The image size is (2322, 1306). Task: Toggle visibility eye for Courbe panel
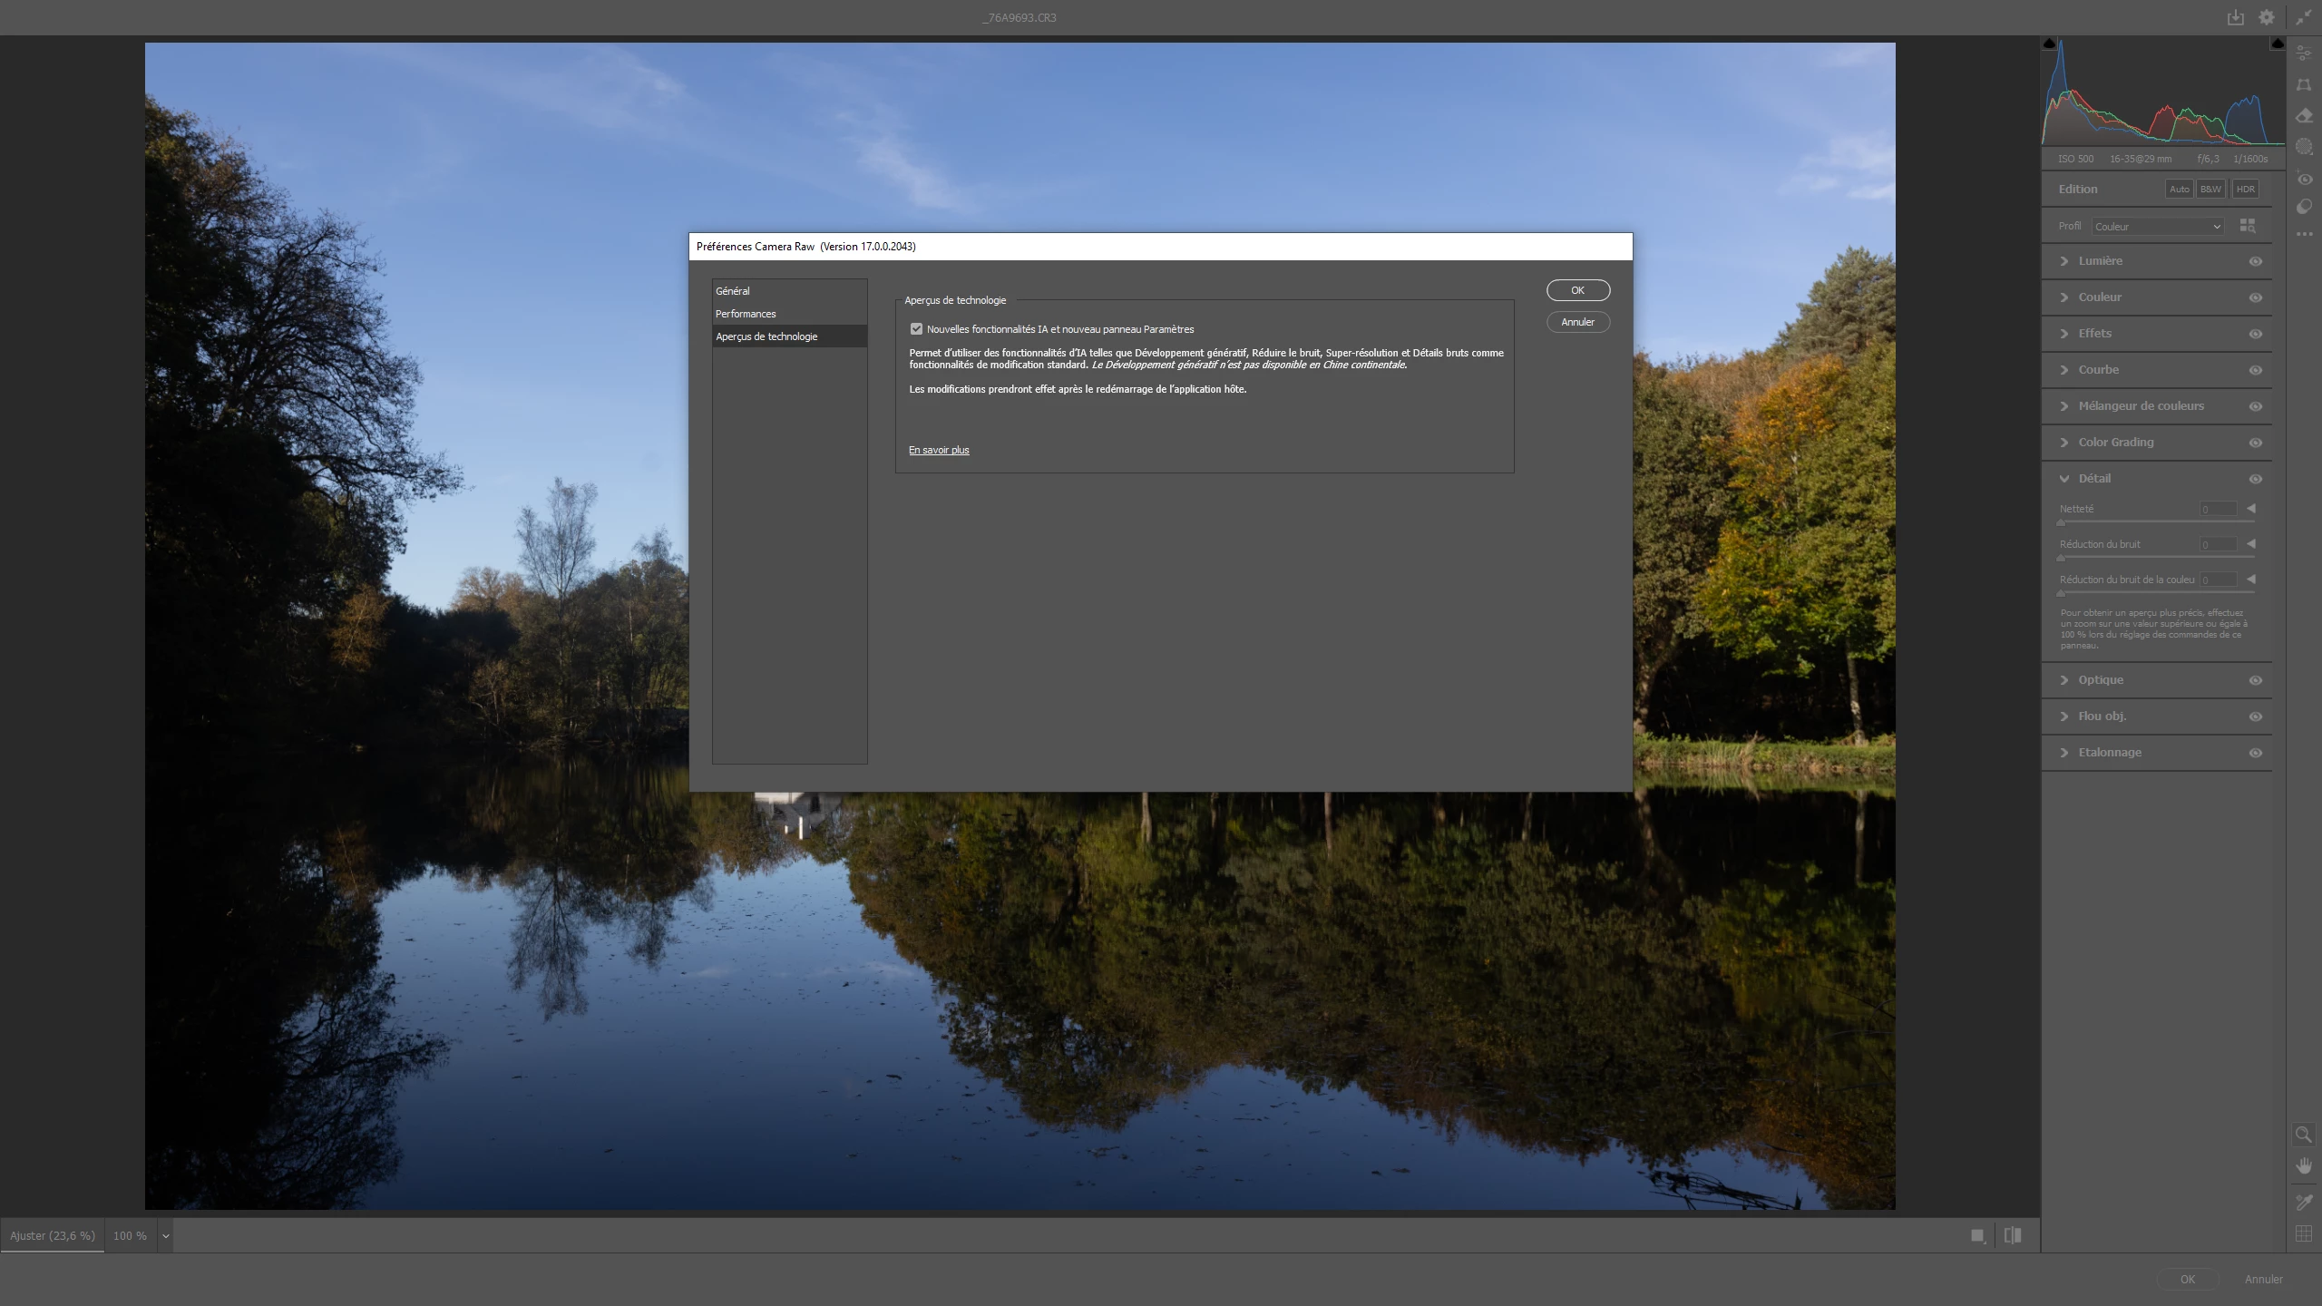tap(2256, 370)
